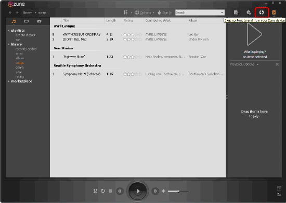Image resolution: width=286 pixels, height=203 pixels.
Task: Go back with the left arrow
Action: 10,12
